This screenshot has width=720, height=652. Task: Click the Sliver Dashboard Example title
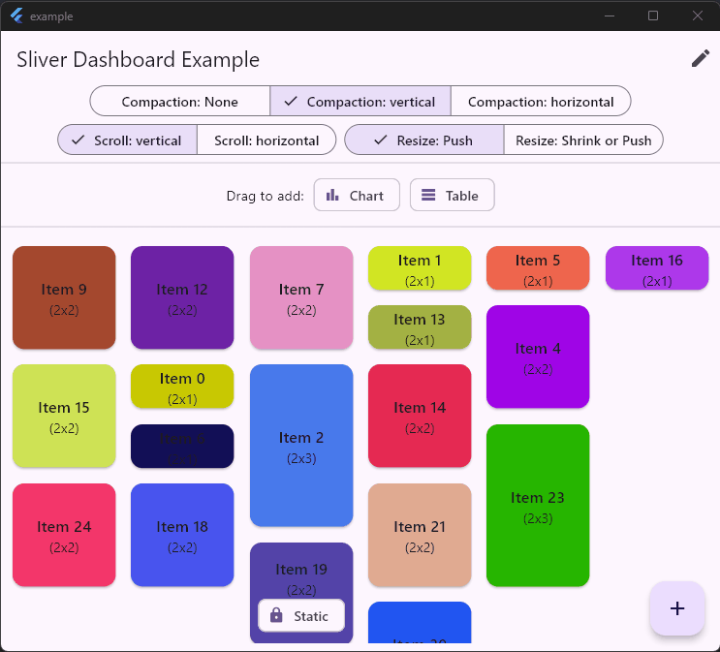coord(139,59)
